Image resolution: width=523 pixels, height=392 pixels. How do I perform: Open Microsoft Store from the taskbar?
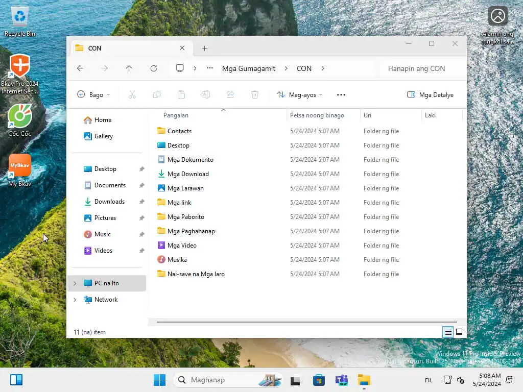[x=319, y=380]
